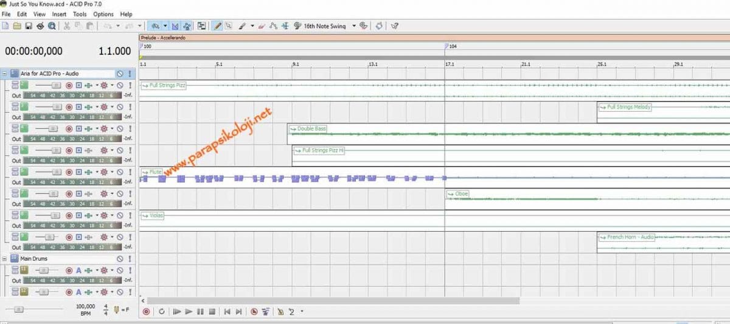Click the Cut scissors toolbar icon
This screenshot has width=730, height=324.
(x=67, y=26)
